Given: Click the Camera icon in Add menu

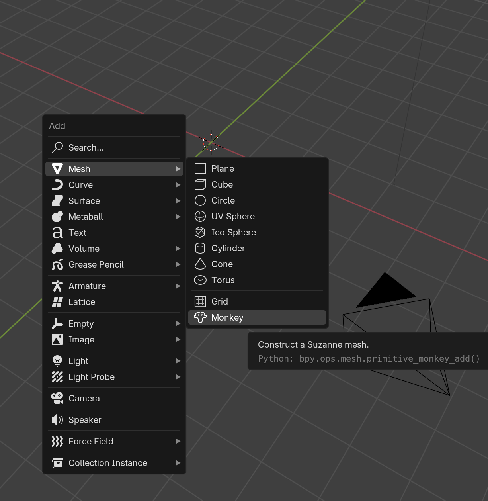Looking at the screenshot, I should [x=57, y=398].
